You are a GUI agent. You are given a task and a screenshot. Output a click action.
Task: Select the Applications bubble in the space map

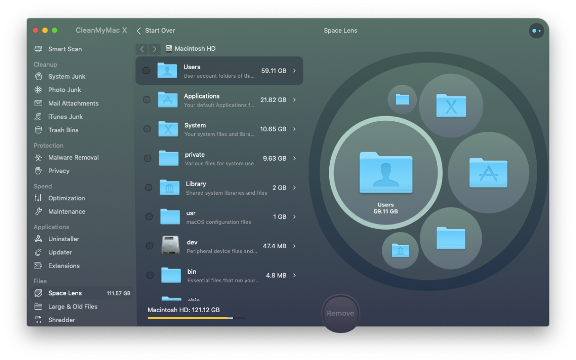click(x=488, y=173)
